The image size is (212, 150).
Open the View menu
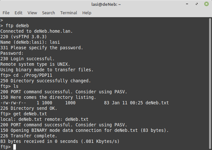coord(32,13)
